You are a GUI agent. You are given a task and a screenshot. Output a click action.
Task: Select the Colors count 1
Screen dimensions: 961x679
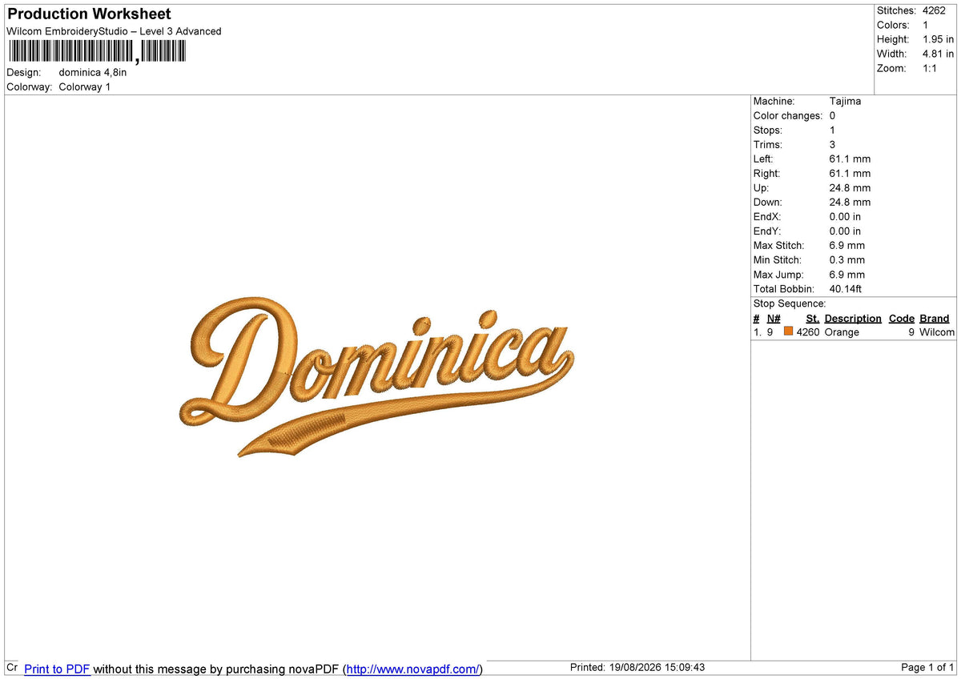[x=926, y=25]
